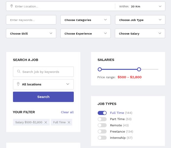The image size is (171, 148).
Task: Remove the Salary $500-$2,800 filter tag
Action: pyautogui.click(x=46, y=122)
